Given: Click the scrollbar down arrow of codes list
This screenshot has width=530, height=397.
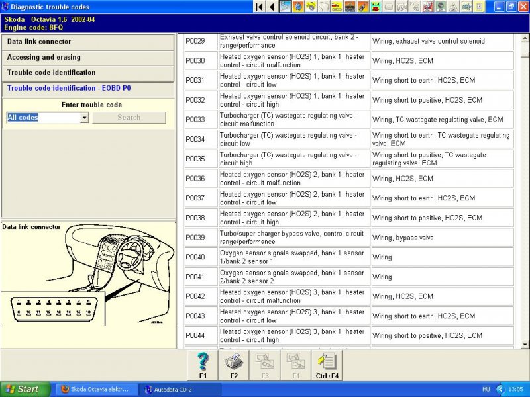Looking at the screenshot, I should tap(525, 345).
